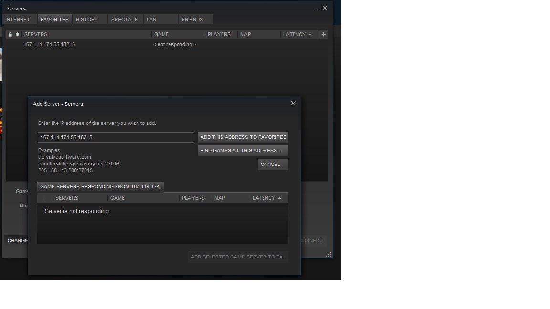
Task: Click the plus icon to add column
Action: [x=323, y=34]
